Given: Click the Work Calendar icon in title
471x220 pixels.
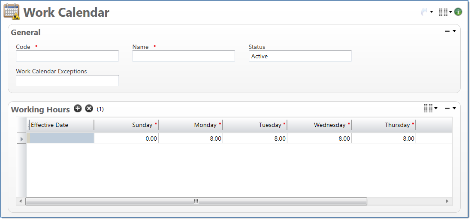Looking at the screenshot, I should (12, 12).
